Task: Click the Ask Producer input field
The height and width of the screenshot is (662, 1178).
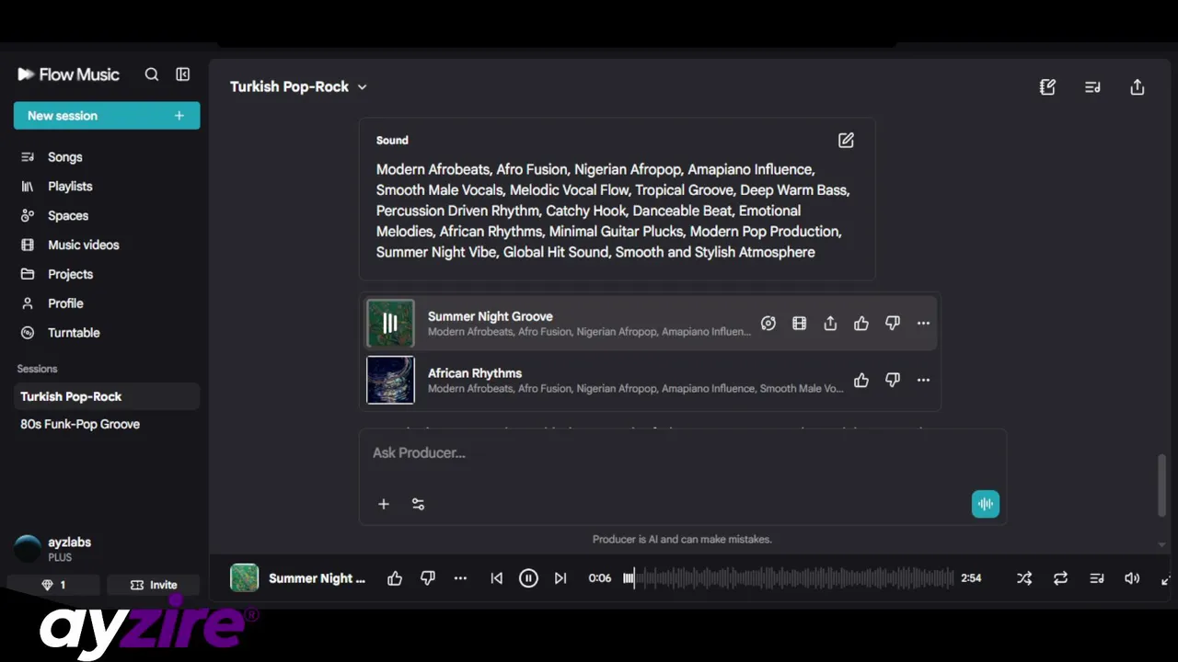Action: point(682,453)
